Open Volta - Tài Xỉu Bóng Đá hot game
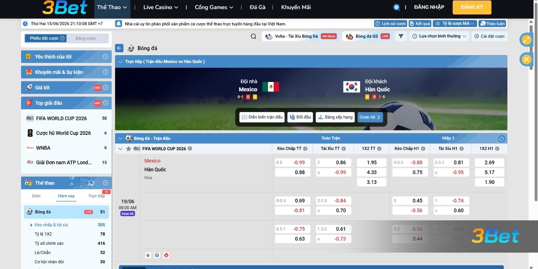Screen dimensions: 538x269 coord(301,36)
